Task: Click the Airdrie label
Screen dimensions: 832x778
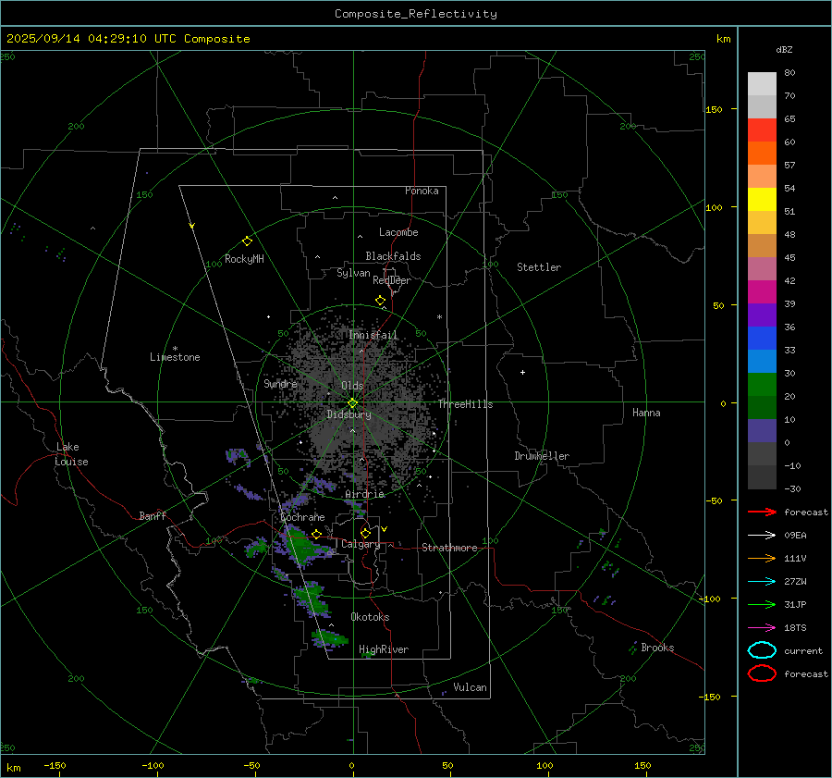Action: click(x=364, y=494)
